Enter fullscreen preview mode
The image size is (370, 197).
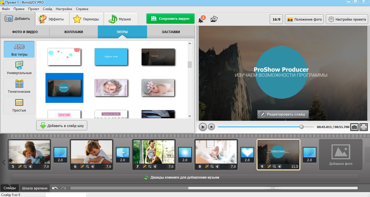363,127
